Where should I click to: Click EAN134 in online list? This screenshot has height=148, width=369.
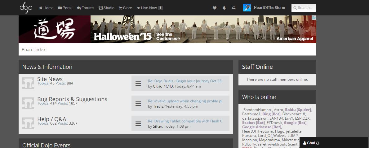tap(276, 118)
